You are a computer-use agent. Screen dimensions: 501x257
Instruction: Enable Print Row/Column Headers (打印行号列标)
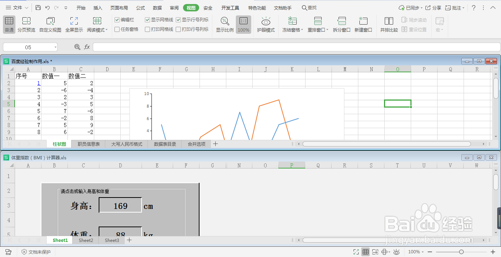(x=178, y=29)
